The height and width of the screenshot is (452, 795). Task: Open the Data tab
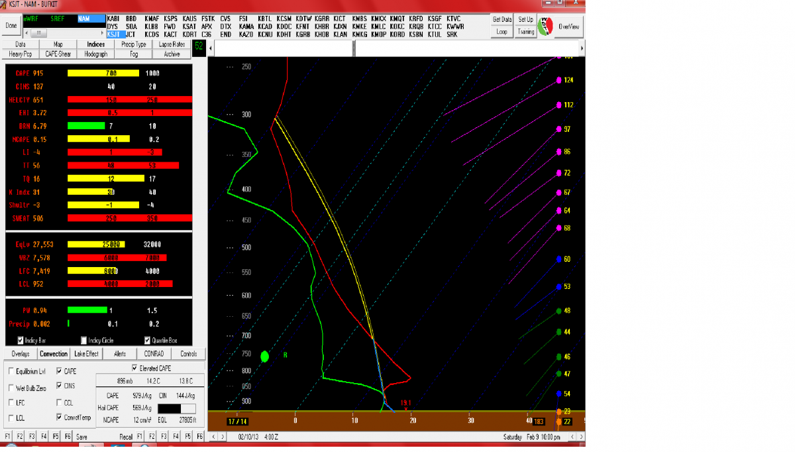20,44
